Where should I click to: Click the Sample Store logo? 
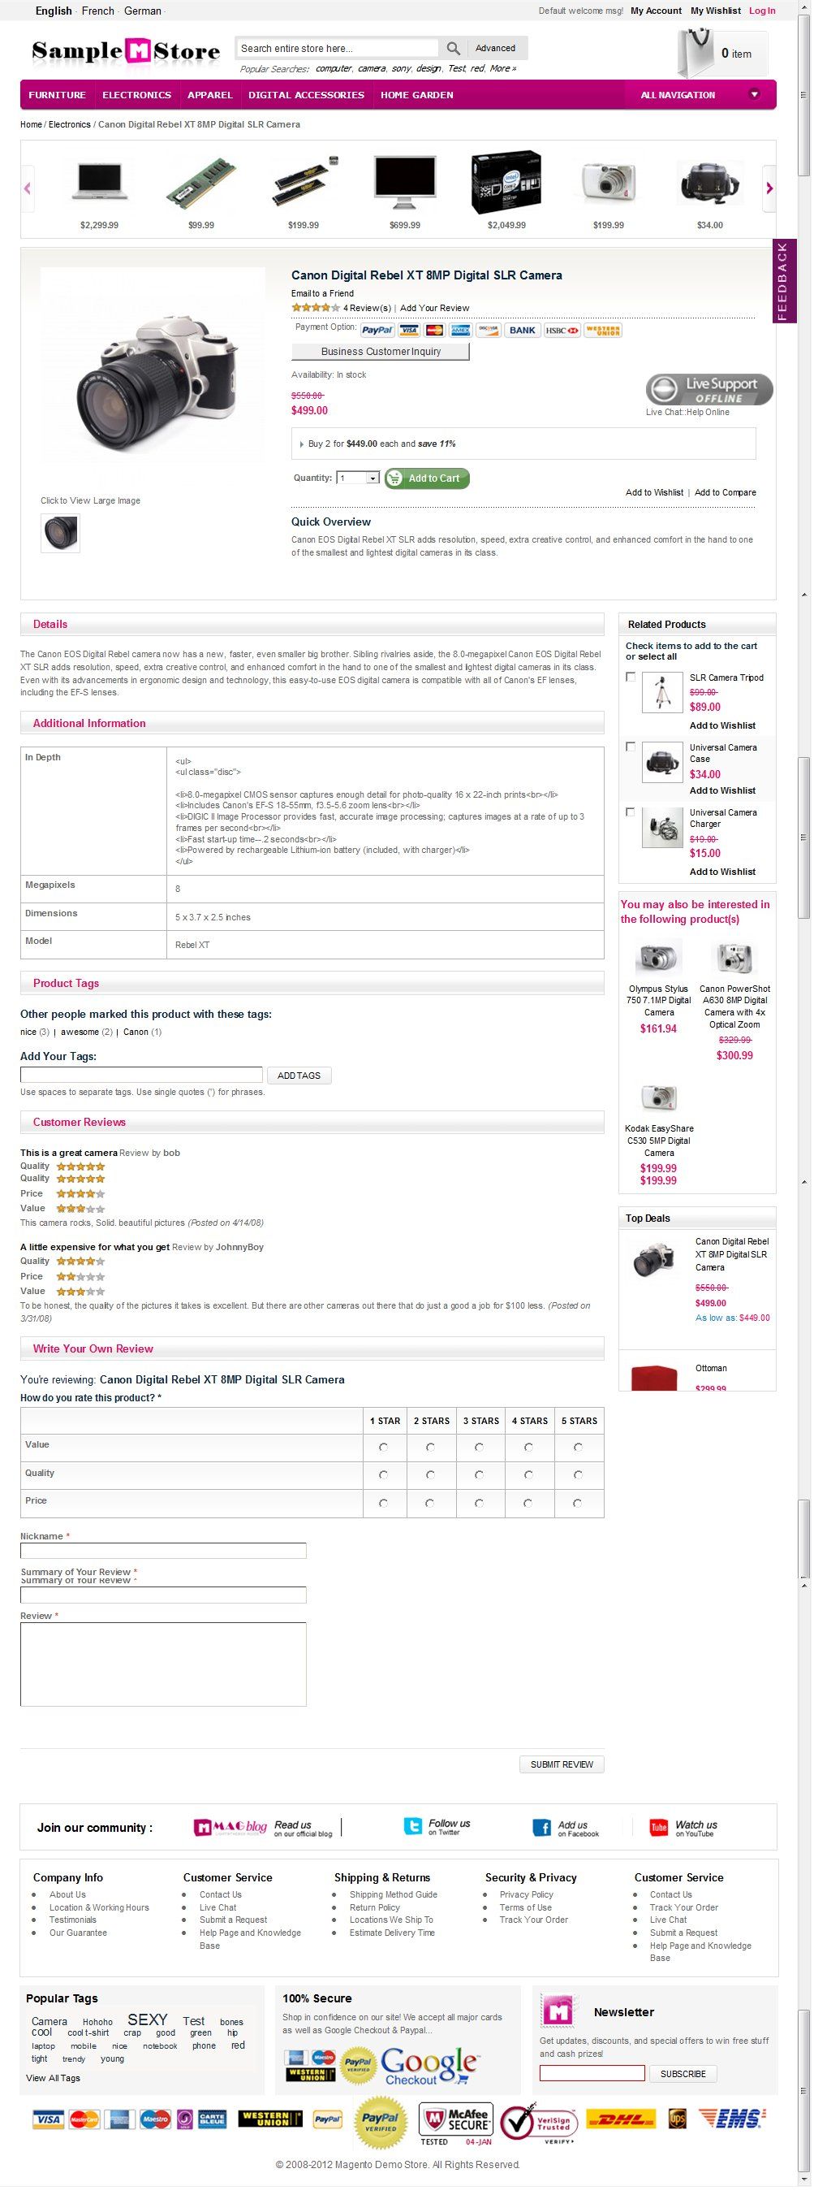pos(127,52)
